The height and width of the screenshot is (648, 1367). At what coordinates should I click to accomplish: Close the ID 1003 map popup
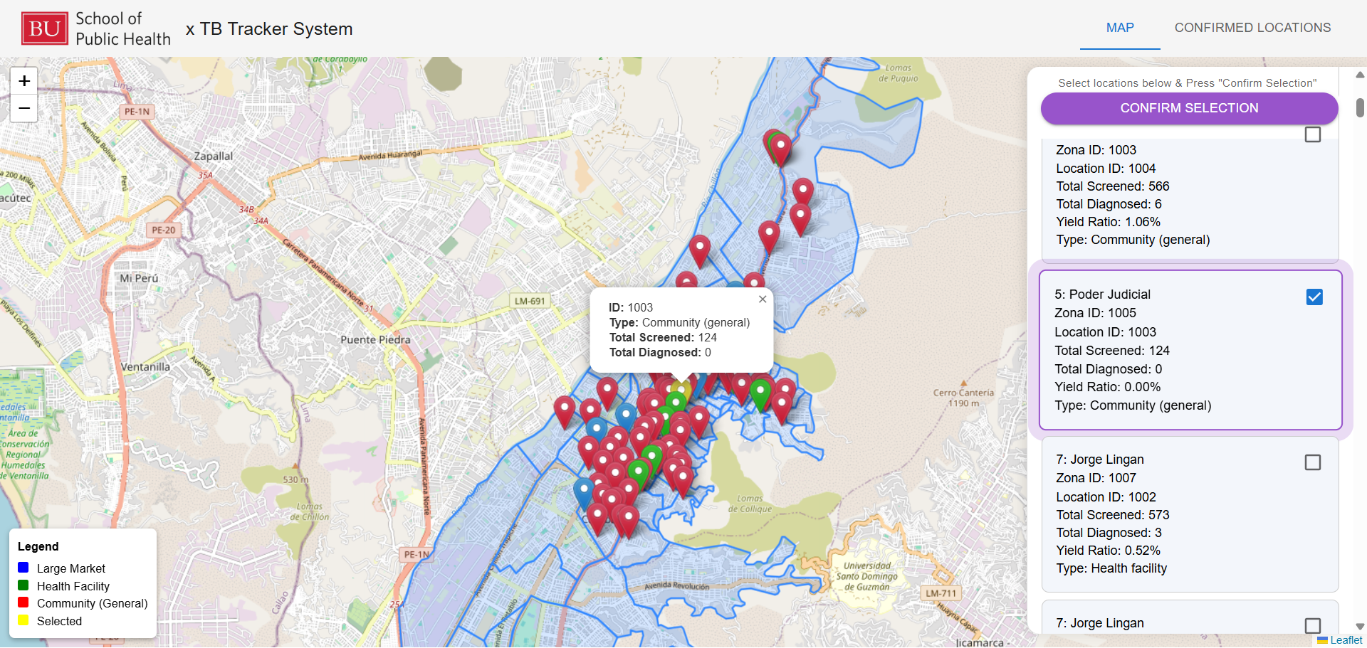763,299
